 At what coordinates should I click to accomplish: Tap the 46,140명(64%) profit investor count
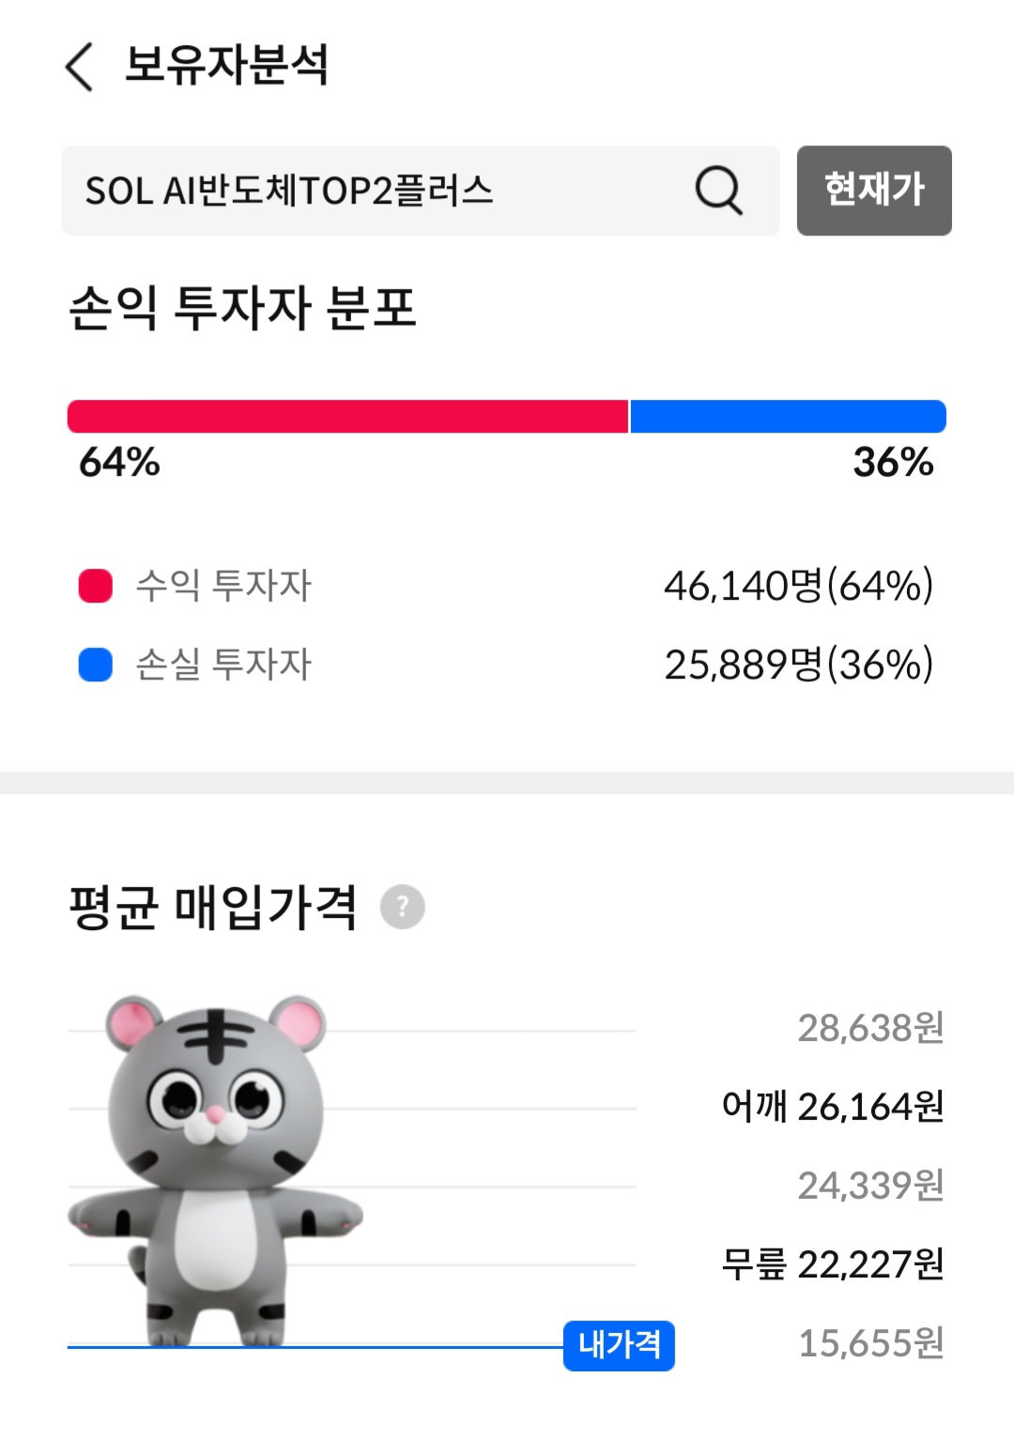click(799, 586)
